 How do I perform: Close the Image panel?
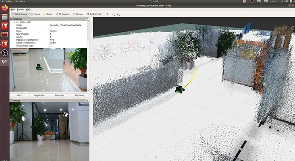[x=87, y=101]
